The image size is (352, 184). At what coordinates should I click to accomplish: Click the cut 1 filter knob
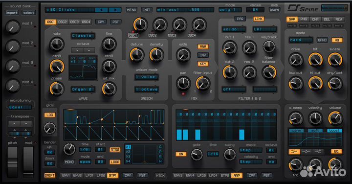pos(230,47)
